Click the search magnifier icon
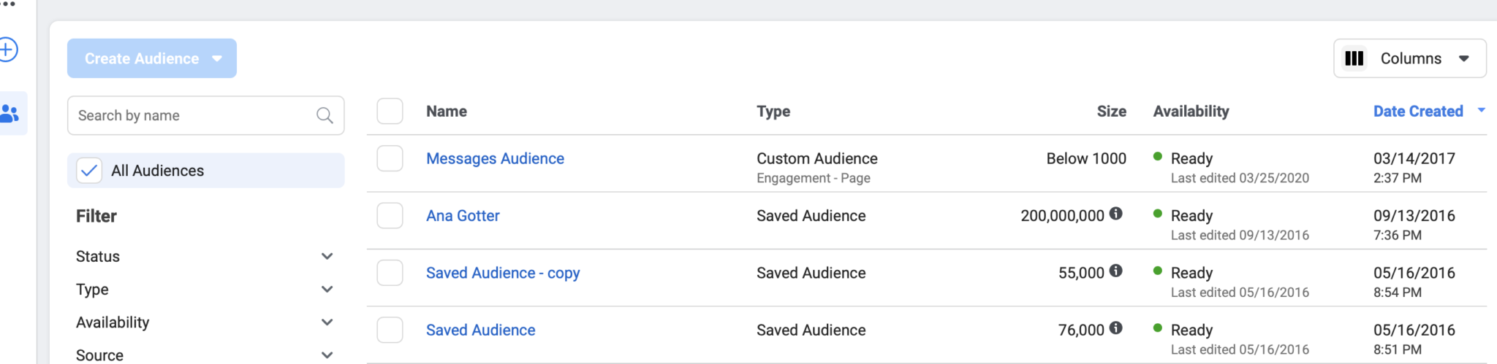The image size is (1497, 364). pos(325,115)
